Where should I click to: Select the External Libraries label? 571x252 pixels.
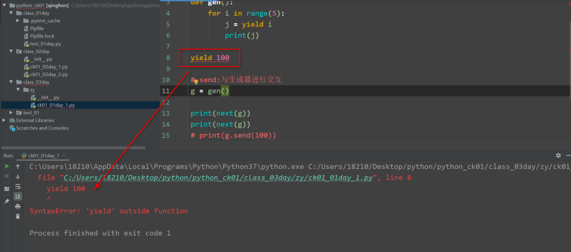click(35, 120)
